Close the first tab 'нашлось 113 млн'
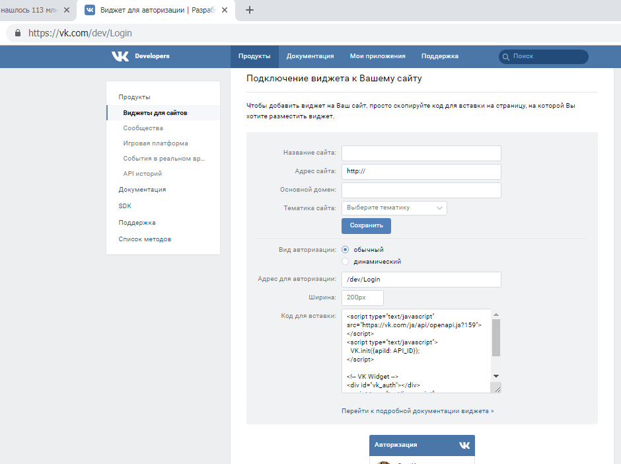Viewport: 621px width, 464px height. (x=67, y=10)
